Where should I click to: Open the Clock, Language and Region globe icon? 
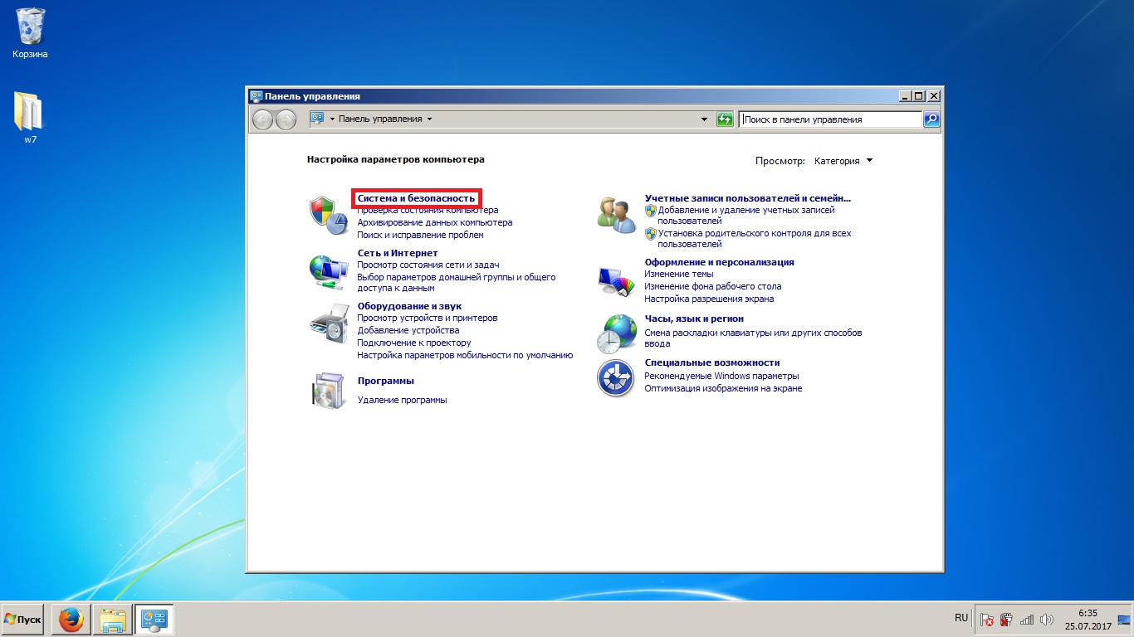point(617,333)
